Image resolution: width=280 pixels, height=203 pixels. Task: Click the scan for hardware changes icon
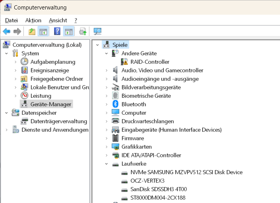click(97, 31)
